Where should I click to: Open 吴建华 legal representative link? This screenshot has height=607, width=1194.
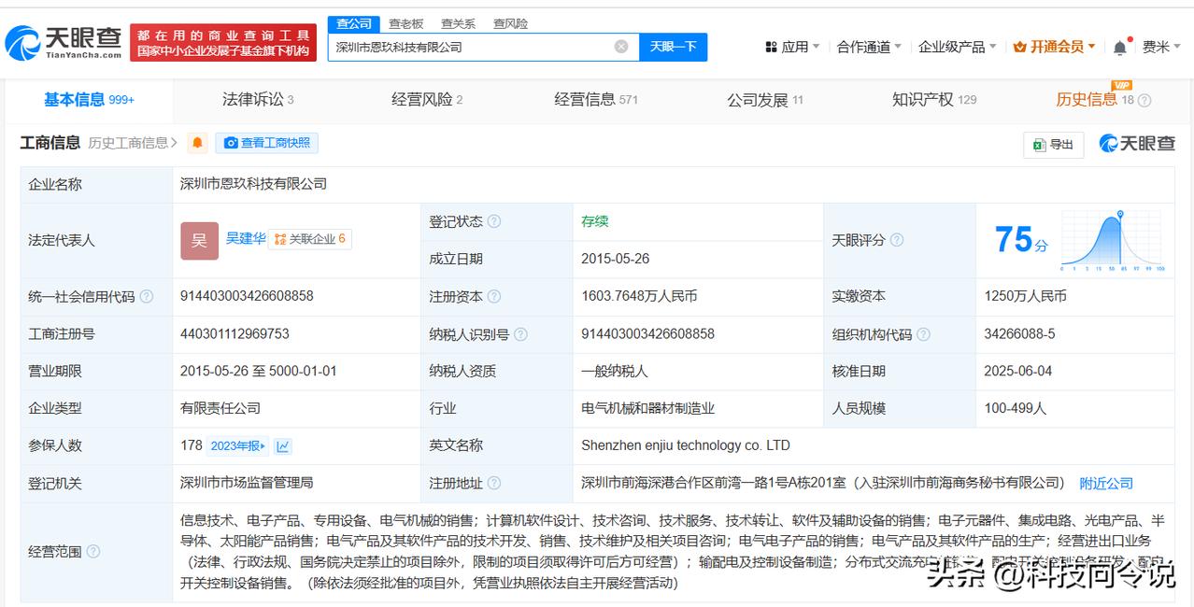pyautogui.click(x=246, y=237)
